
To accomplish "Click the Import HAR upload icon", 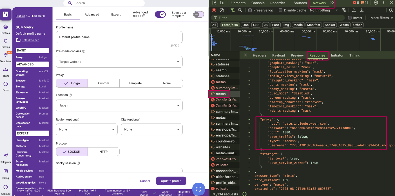I will click(x=354, y=10).
